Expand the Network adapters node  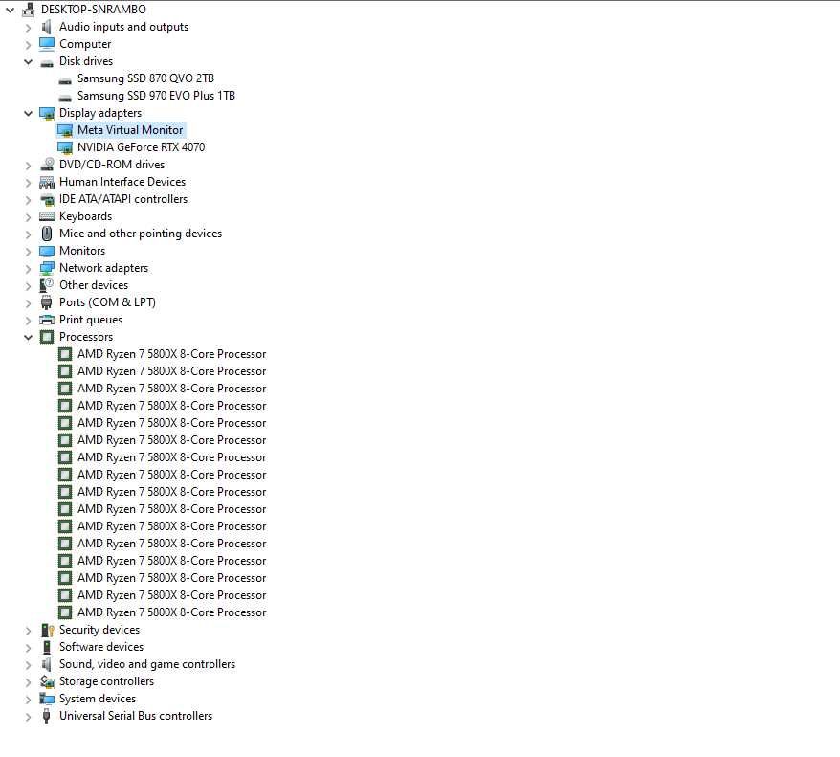pyautogui.click(x=28, y=268)
